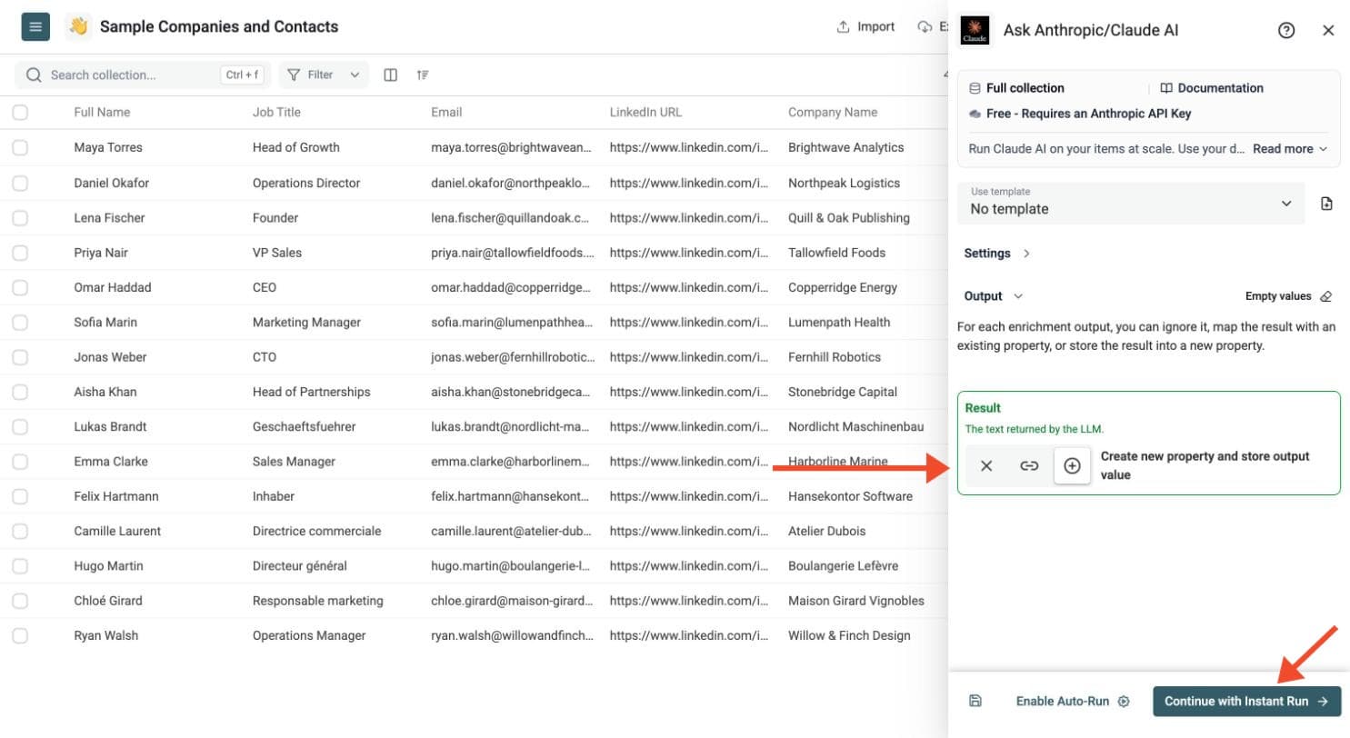Select the Lena Fischer name cell
Image resolution: width=1350 pixels, height=738 pixels.
[109, 218]
